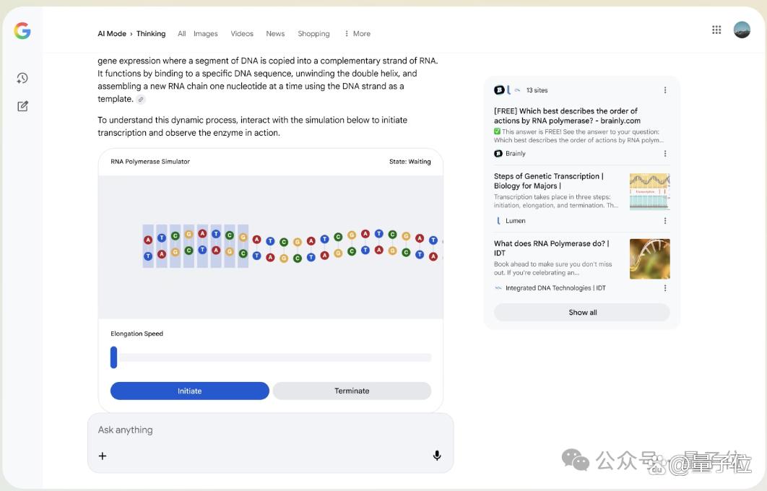Open the account profile avatar
The image size is (767, 491).
pyautogui.click(x=742, y=30)
